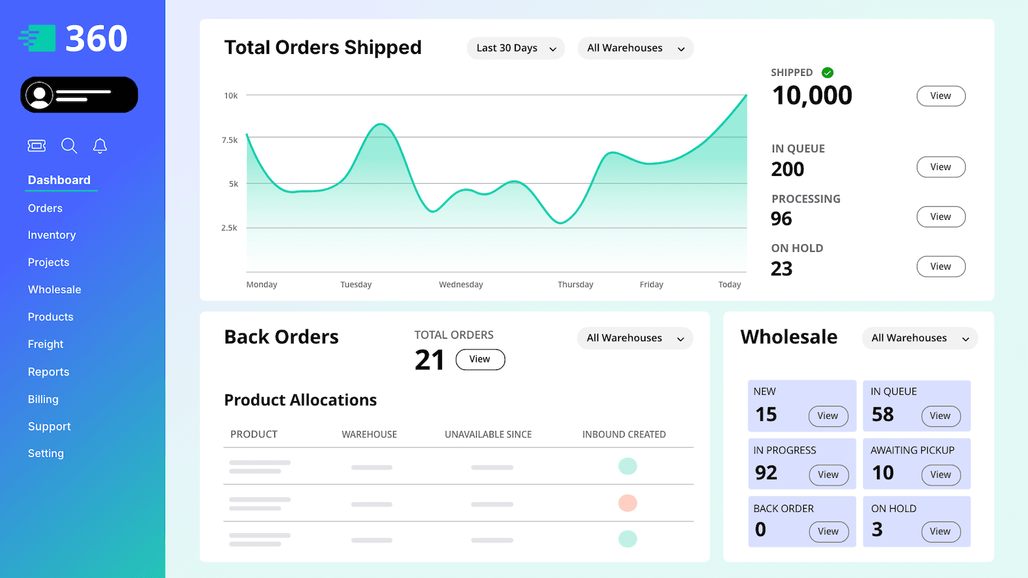Open the Billing section from sidebar
Screen dimensions: 1028x578
(43, 399)
